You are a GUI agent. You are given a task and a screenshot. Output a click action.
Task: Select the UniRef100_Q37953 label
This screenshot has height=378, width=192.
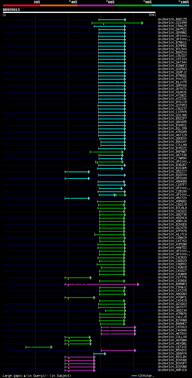click(x=173, y=106)
